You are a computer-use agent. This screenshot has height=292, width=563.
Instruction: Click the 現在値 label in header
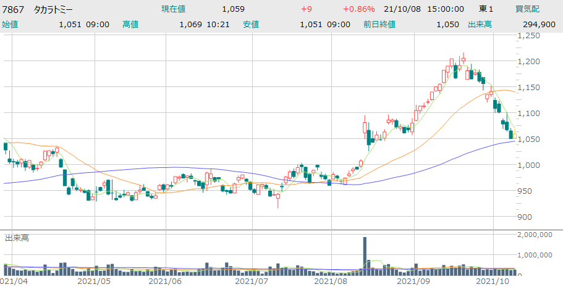(x=173, y=9)
